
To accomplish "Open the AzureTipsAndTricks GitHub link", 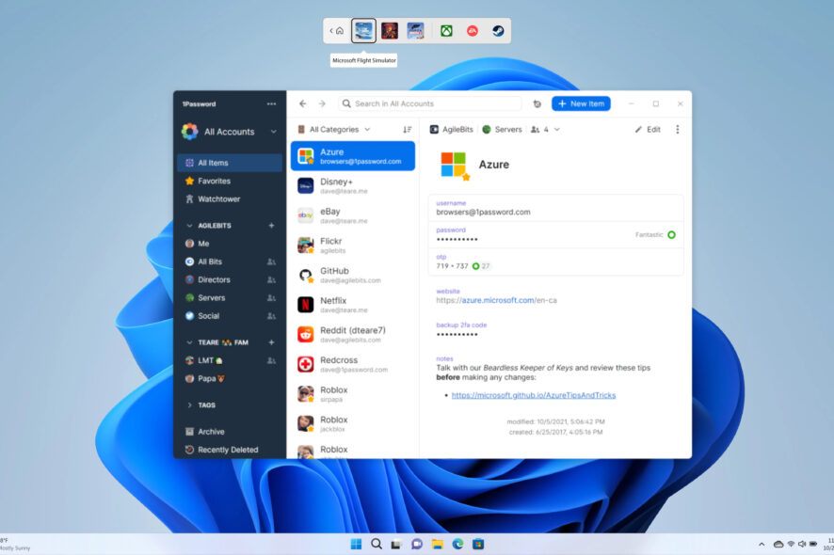I will point(534,395).
